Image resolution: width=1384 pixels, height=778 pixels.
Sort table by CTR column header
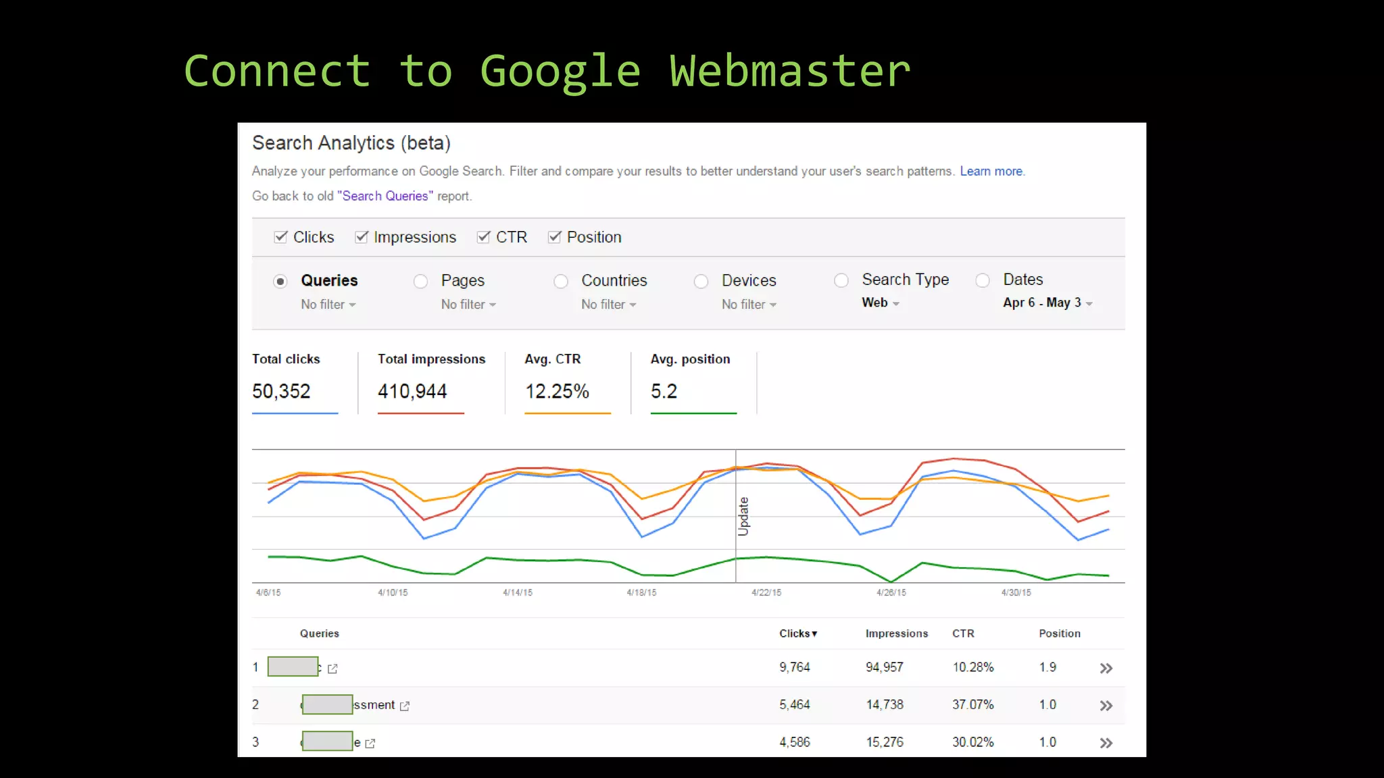coord(963,633)
